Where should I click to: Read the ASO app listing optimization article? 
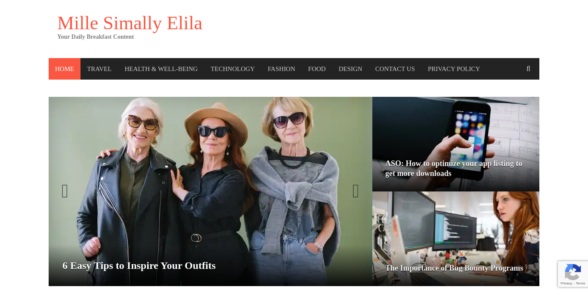[454, 168]
